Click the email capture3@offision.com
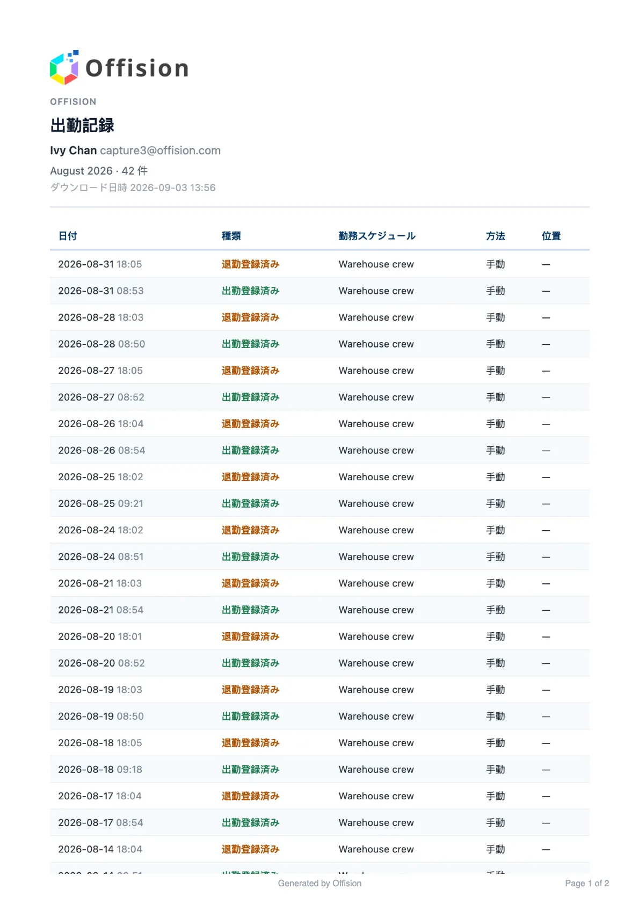Viewport: 639px width, 904px height. [161, 150]
